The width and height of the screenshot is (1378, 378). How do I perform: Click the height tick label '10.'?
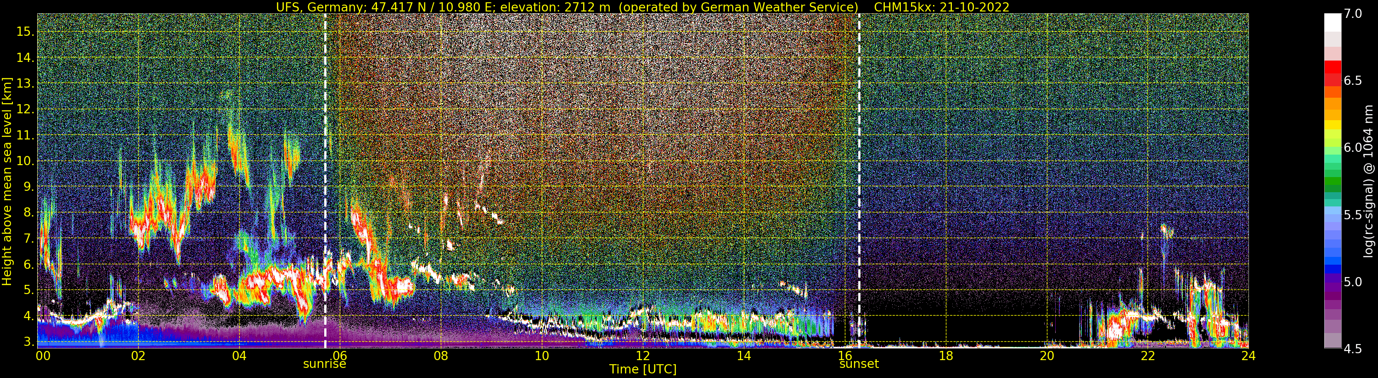[x=25, y=161]
